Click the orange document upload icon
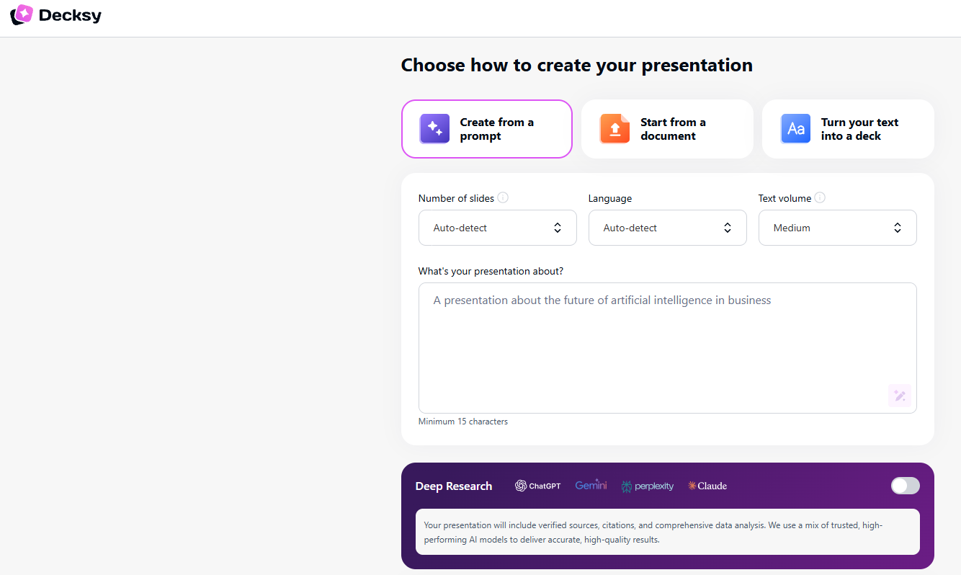 click(x=614, y=129)
